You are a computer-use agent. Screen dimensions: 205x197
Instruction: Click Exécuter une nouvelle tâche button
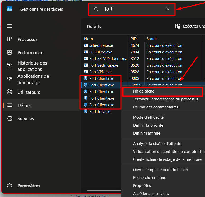click(190, 26)
